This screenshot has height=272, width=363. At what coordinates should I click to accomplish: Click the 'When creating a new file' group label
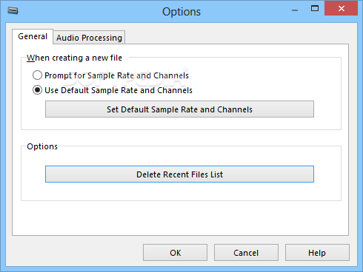(x=74, y=58)
